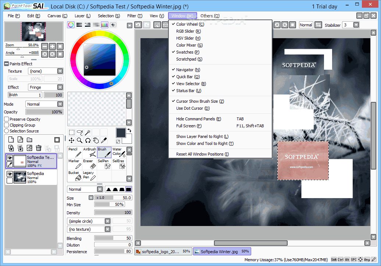Hide the Softpedia Te... layer eye
The width and height of the screenshot is (381, 266).
[10, 158]
